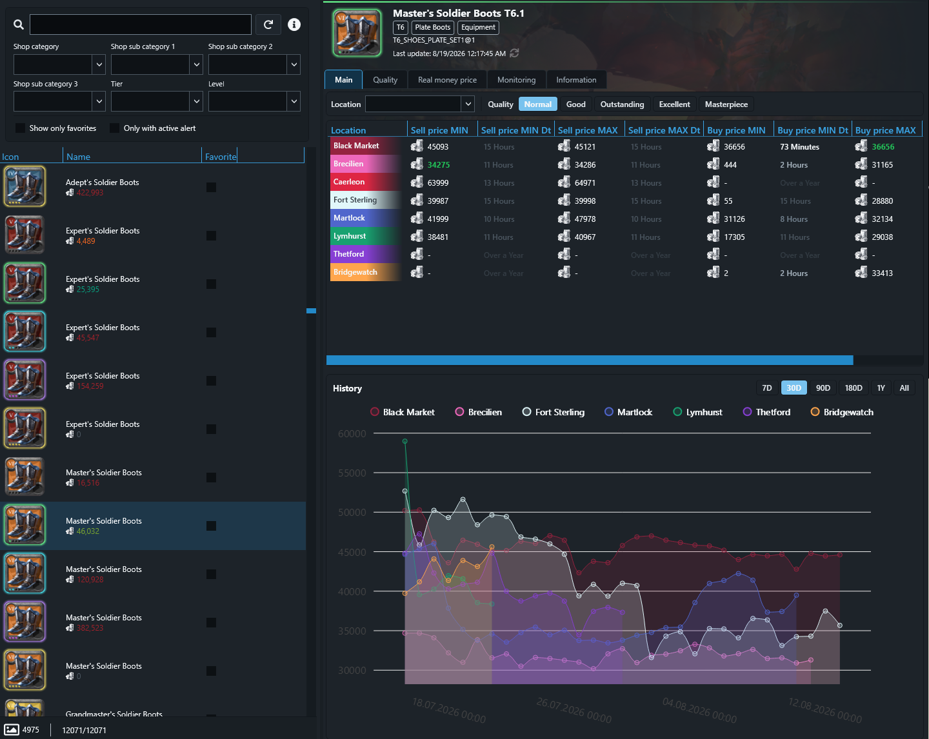This screenshot has height=739, width=929.
Task: Show 90D history range
Action: click(x=823, y=388)
